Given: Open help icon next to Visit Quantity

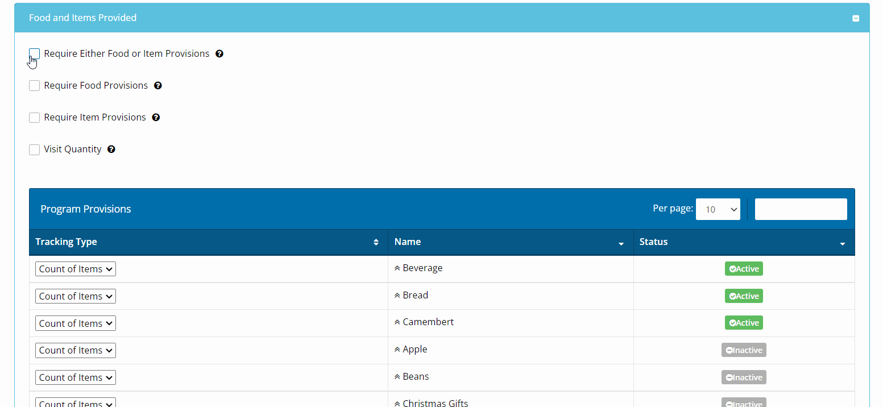Looking at the screenshot, I should pyautogui.click(x=111, y=149).
